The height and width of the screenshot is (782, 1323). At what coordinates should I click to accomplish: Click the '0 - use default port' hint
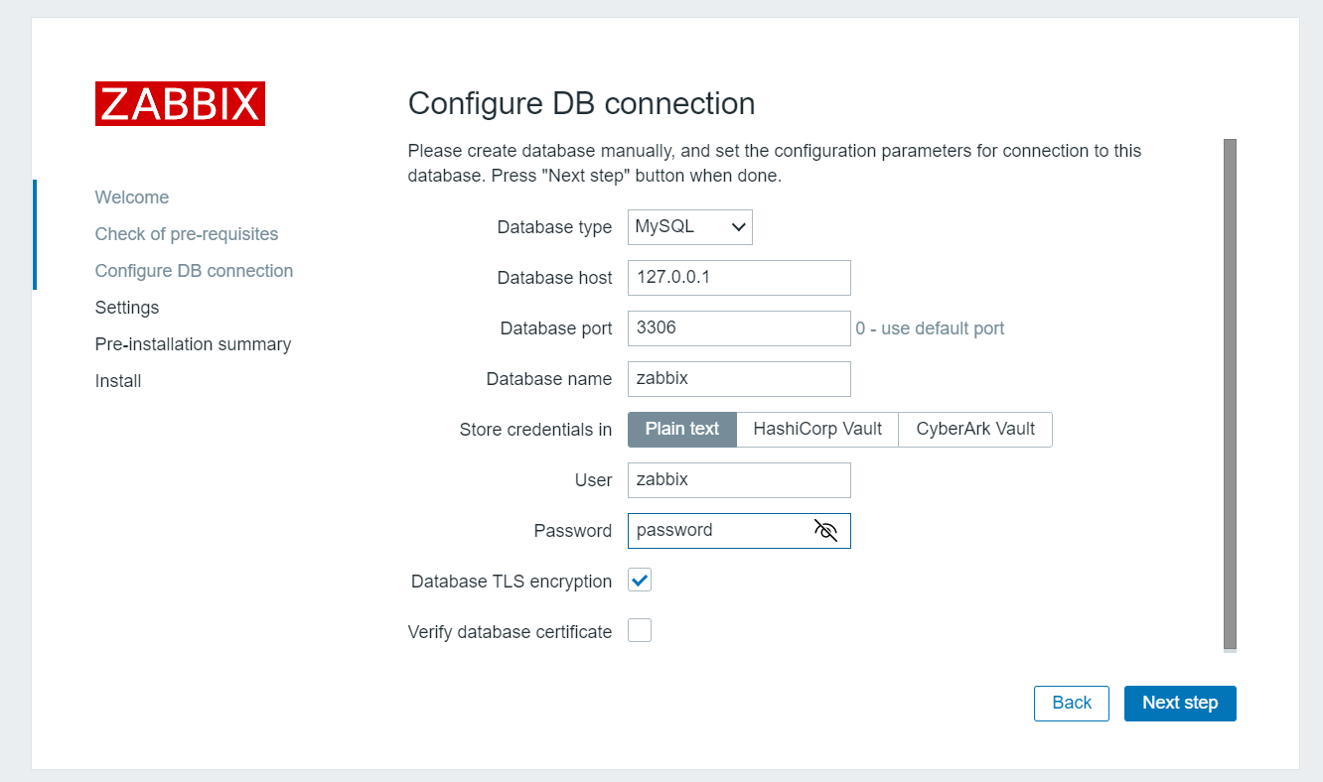point(930,328)
